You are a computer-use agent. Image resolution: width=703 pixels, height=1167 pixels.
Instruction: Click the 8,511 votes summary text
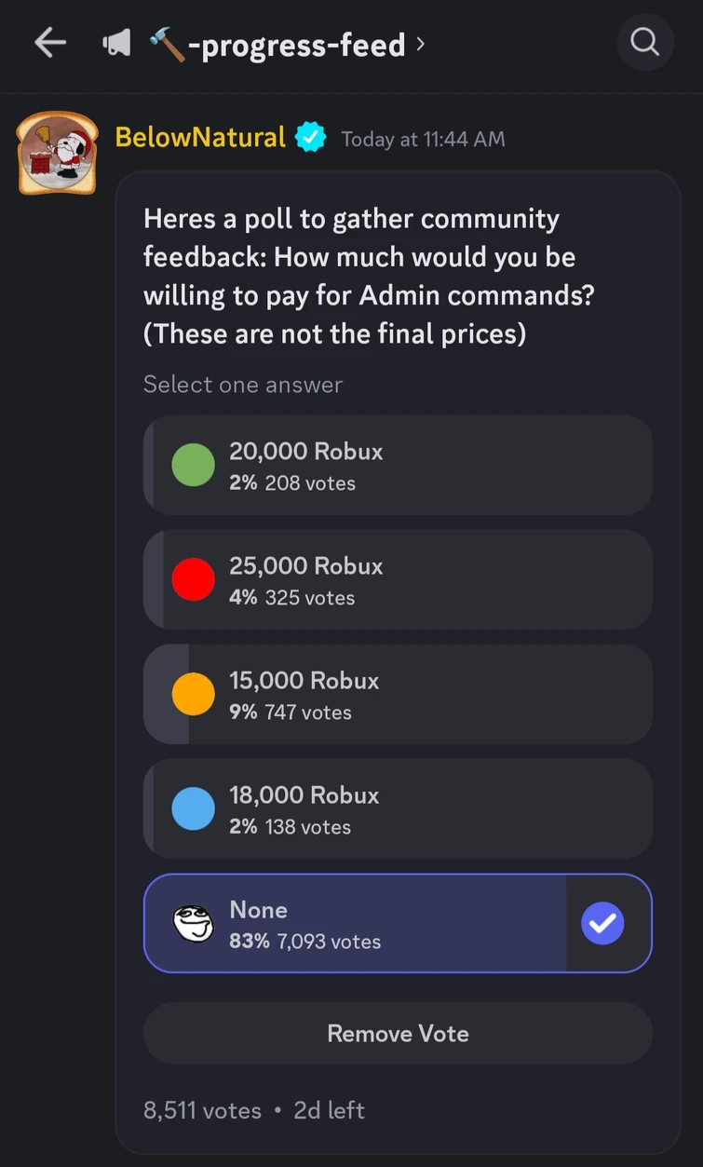(x=201, y=1110)
